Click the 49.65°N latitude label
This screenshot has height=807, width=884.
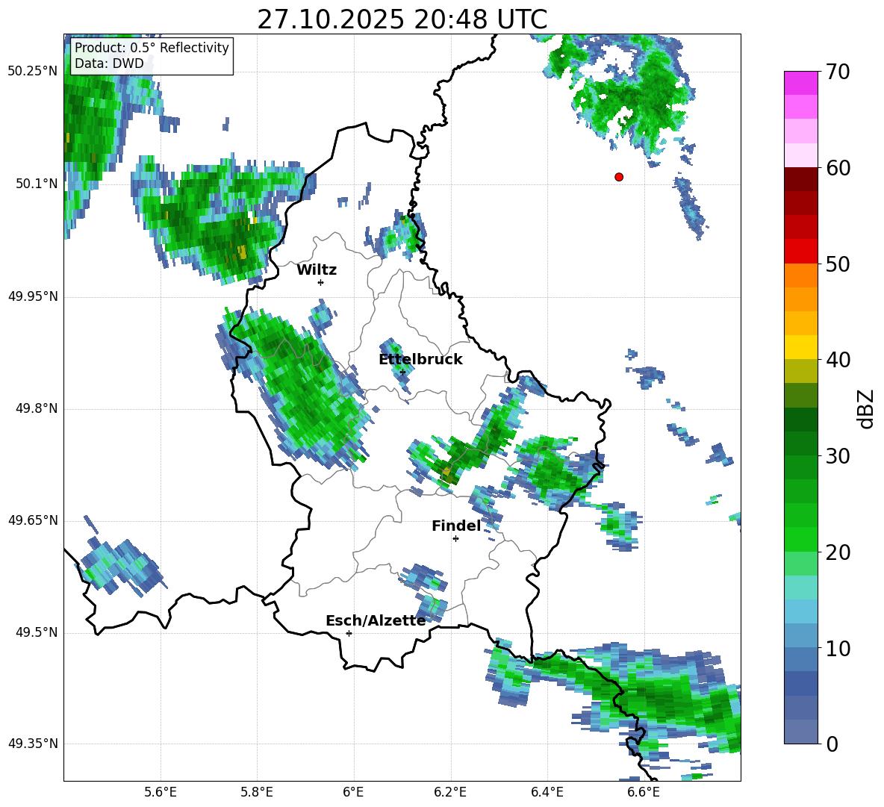(33, 520)
